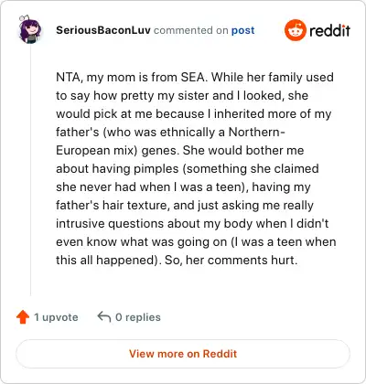366x384 pixels.
Task: Click the "Northern-" word in the comment
Action: (x=257, y=132)
